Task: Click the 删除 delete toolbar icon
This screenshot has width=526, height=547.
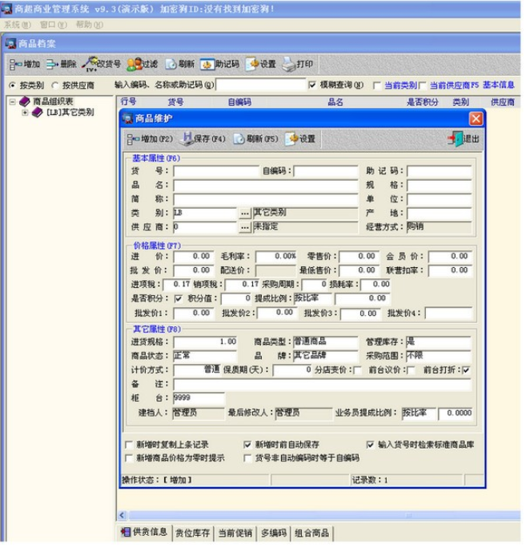Action: pos(61,64)
